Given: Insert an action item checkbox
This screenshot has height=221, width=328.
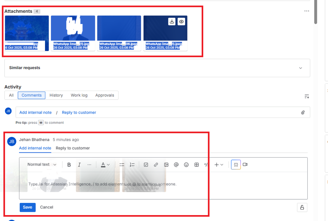Looking at the screenshot, I should (x=146, y=165).
